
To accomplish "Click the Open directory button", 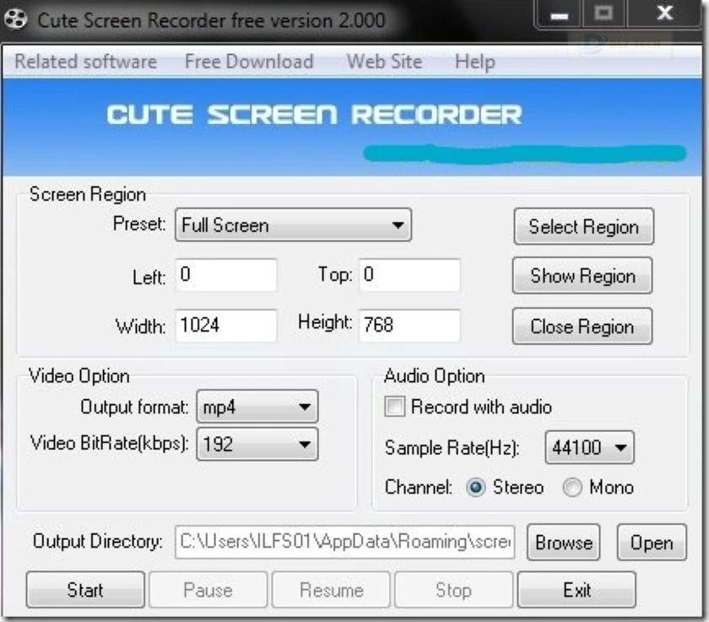I will [x=652, y=543].
